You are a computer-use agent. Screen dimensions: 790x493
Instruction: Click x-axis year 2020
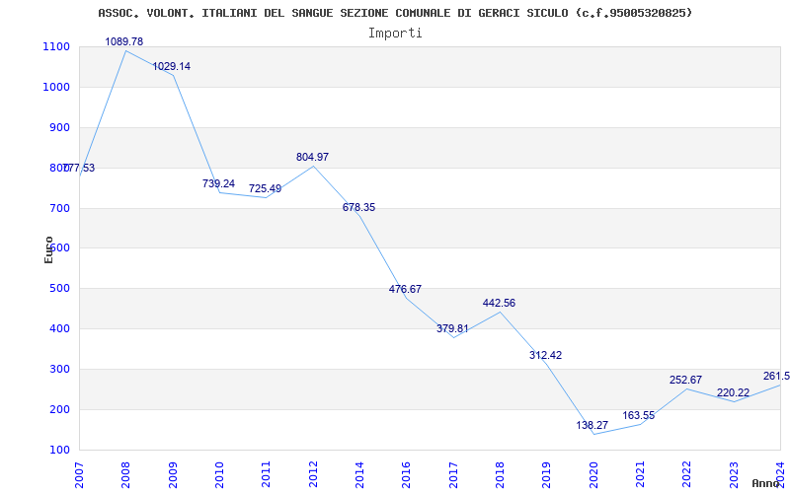(593, 474)
